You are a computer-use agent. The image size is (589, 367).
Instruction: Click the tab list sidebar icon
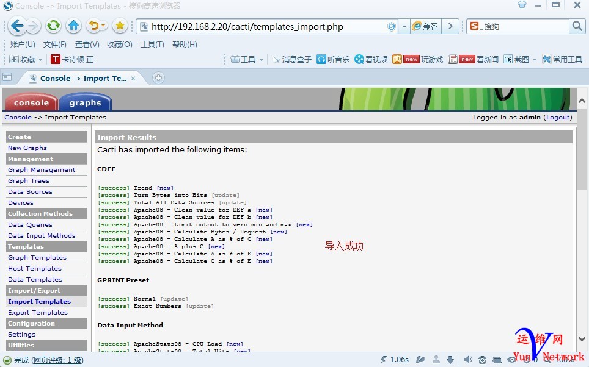point(7,77)
